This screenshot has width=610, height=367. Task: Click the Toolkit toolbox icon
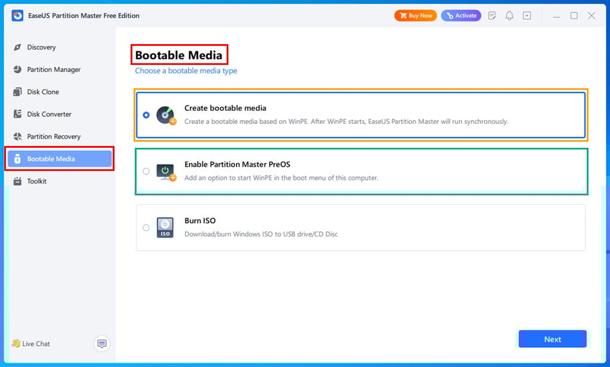click(x=17, y=181)
